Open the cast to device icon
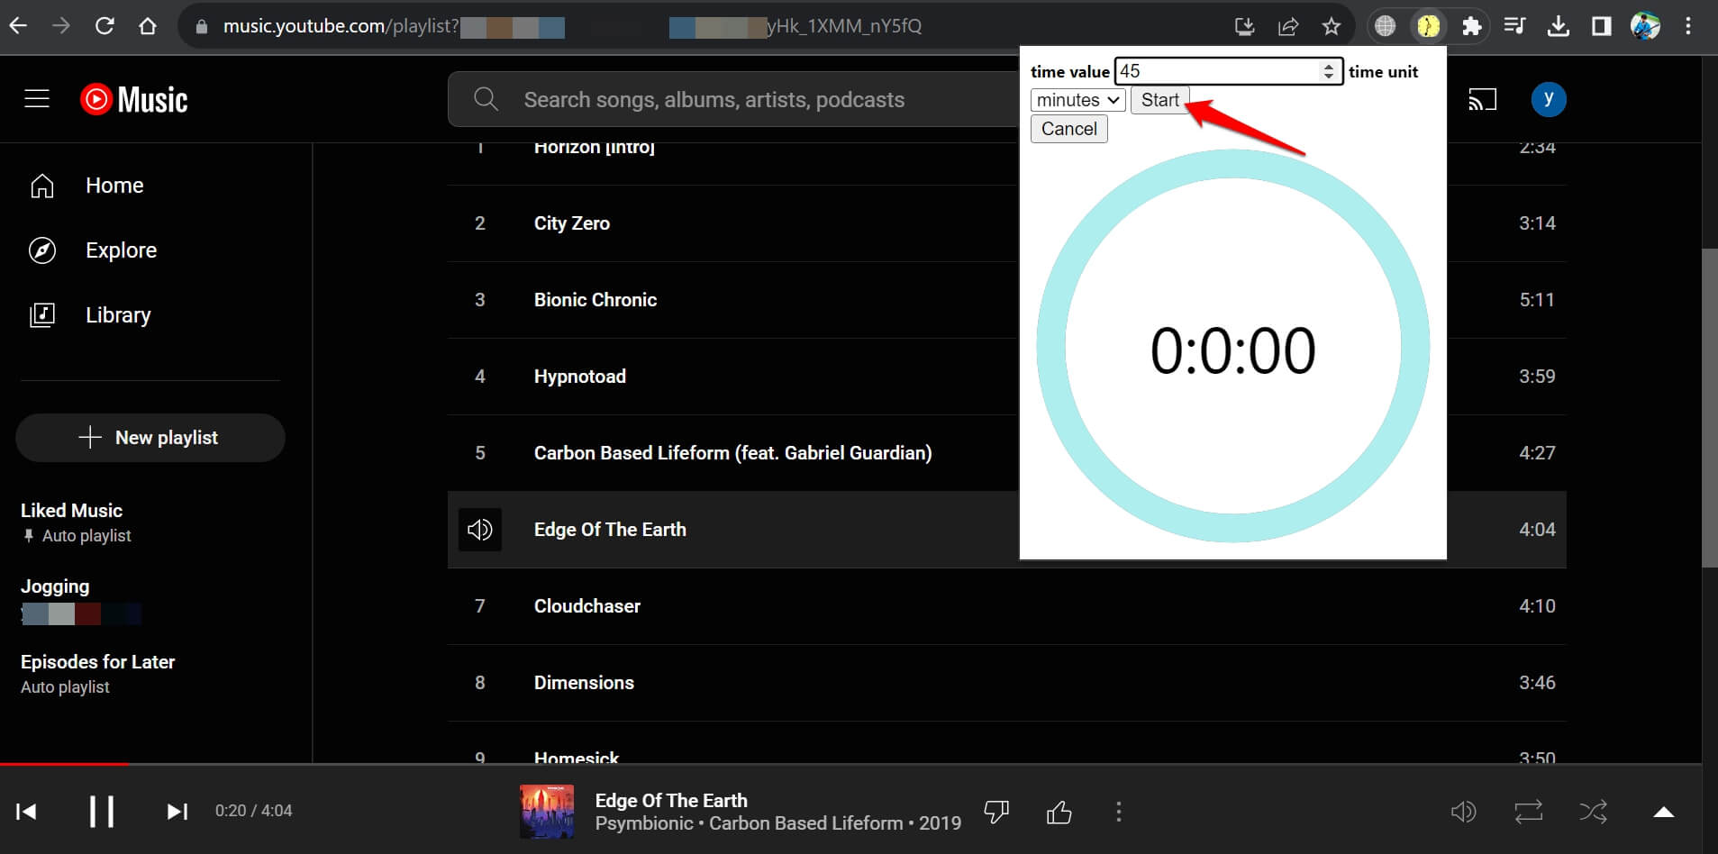 tap(1482, 99)
